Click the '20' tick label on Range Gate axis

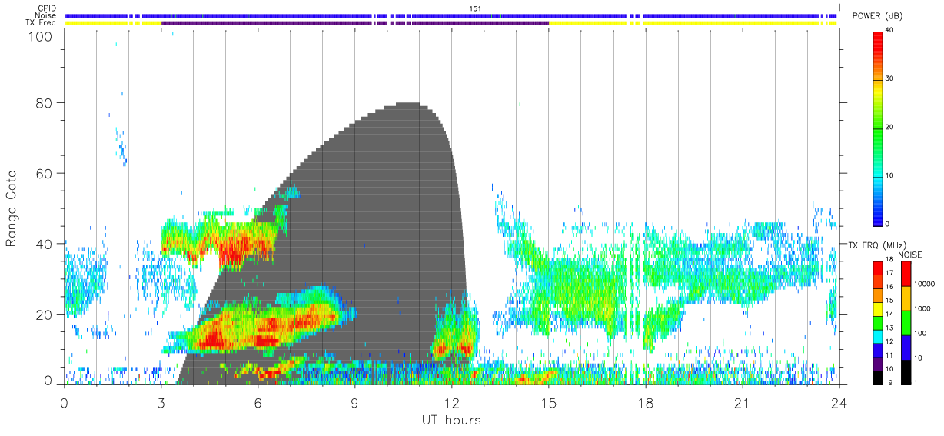point(44,315)
